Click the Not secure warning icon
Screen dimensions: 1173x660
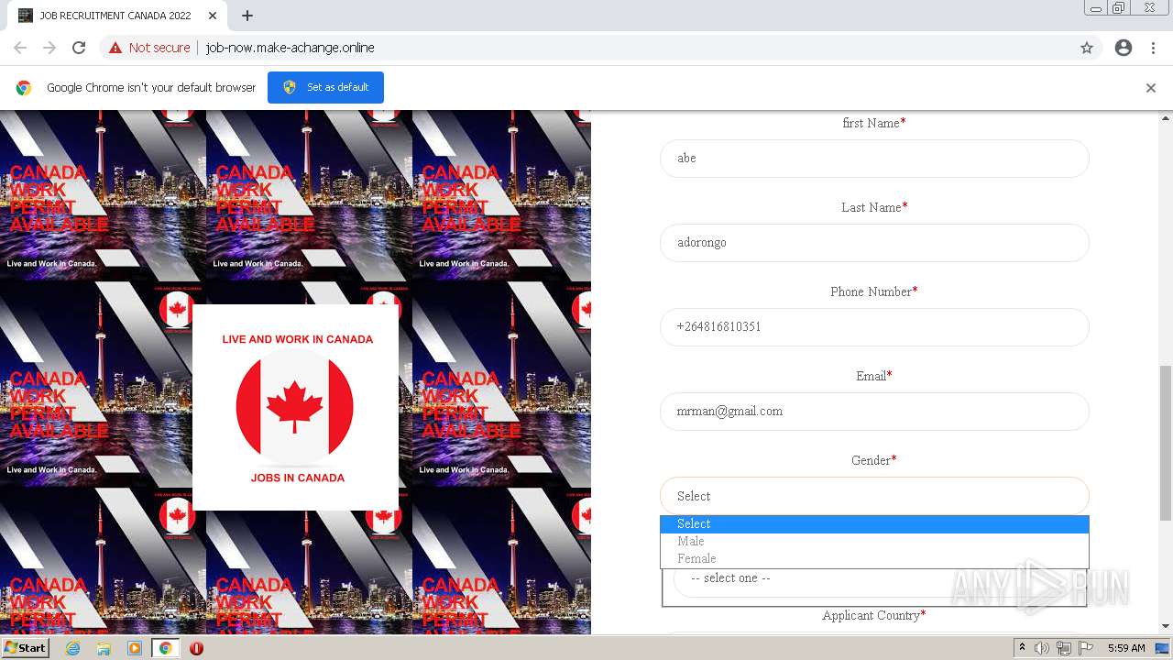click(115, 48)
